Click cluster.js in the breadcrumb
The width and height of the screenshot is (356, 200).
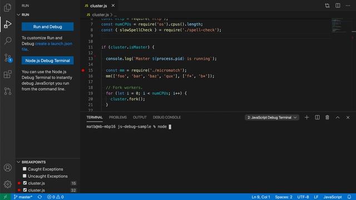[x=100, y=15]
